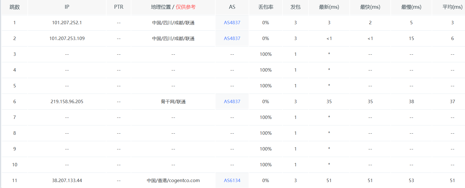The height and width of the screenshot is (188, 465).
Task: Select the 最慢(ms) column header
Action: click(411, 7)
